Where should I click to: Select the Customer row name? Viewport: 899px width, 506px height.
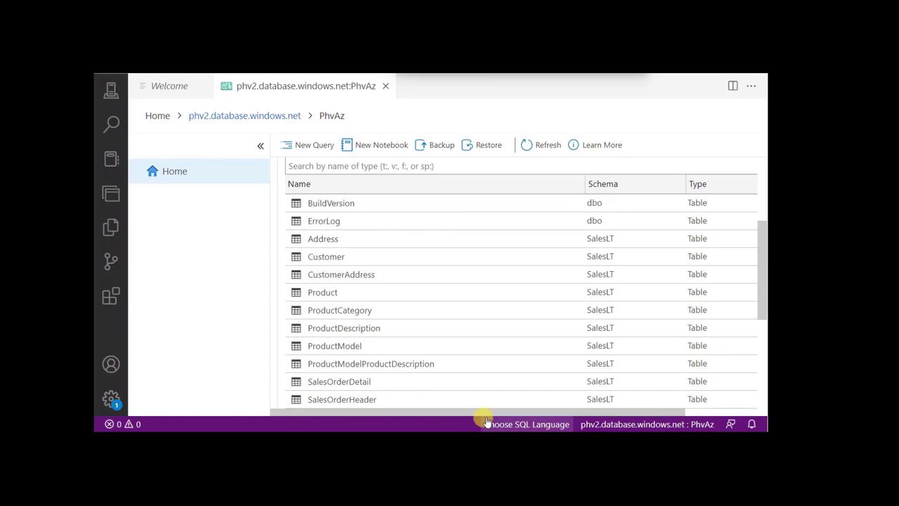(326, 257)
